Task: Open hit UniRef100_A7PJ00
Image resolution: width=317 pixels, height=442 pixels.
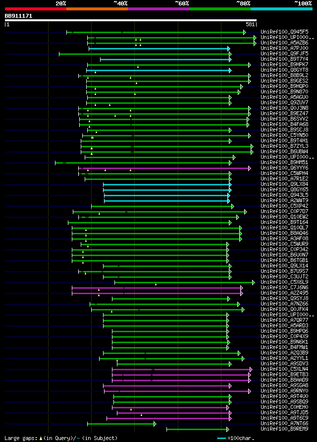Action: [x=284, y=48]
